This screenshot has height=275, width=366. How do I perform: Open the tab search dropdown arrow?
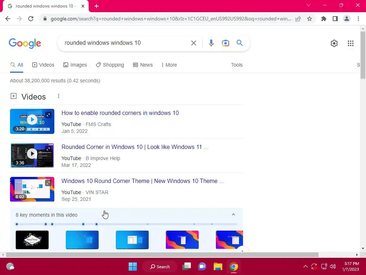point(308,5)
